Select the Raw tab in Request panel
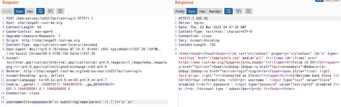Image resolution: width=341 pixels, height=107 pixels. [x=20, y=11]
